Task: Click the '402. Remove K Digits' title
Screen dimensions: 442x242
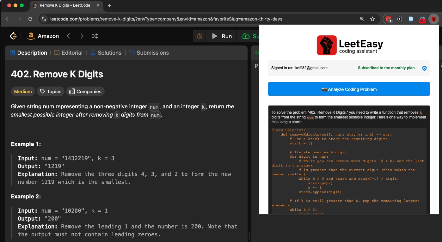Action: click(x=57, y=74)
